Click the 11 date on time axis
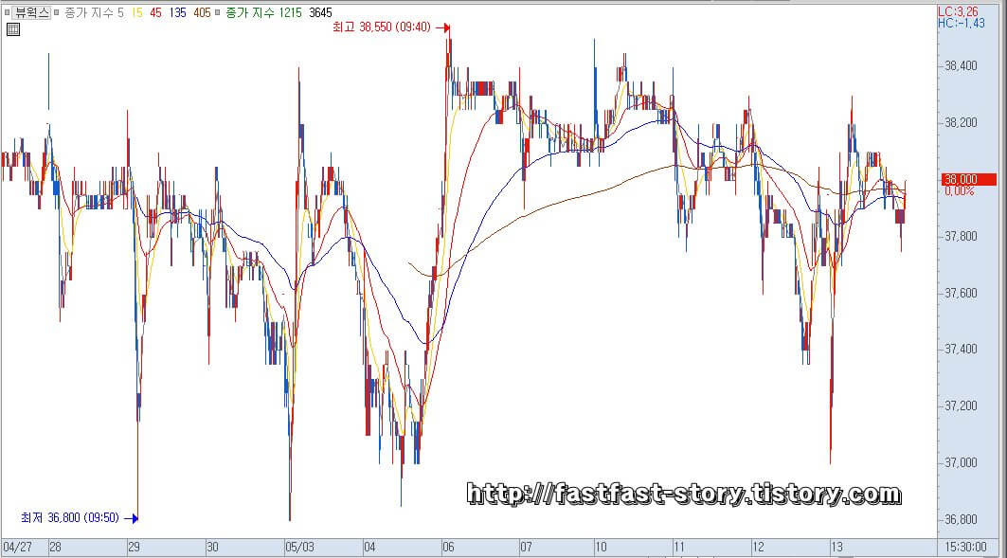Image resolution: width=1007 pixels, height=558 pixels. tap(679, 547)
